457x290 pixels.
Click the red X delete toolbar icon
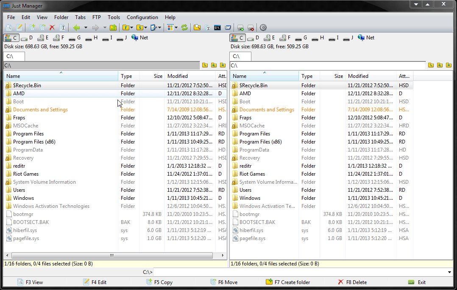click(52, 28)
